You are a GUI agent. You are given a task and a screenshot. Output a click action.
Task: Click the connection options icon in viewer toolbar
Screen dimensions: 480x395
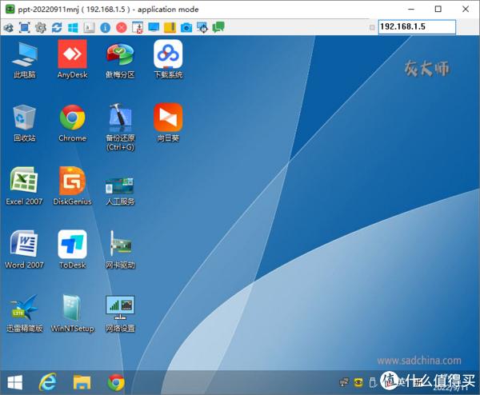8,28
